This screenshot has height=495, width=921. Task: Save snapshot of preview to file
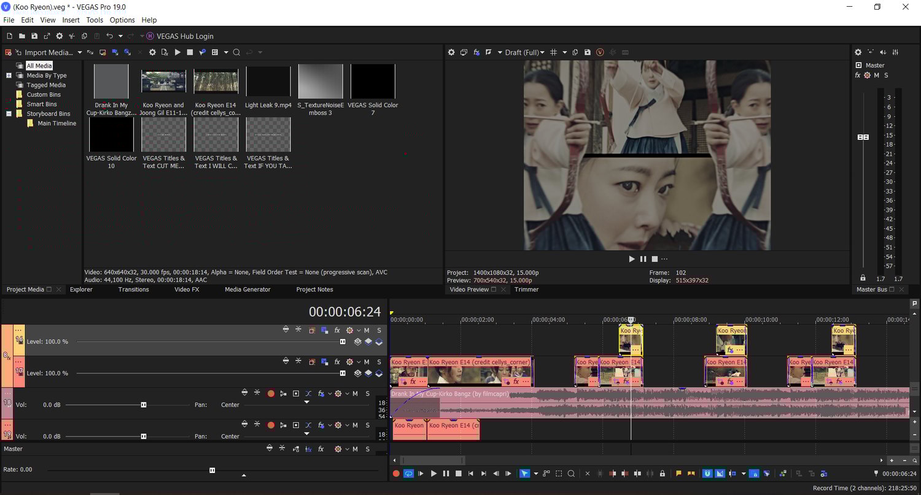pos(588,52)
